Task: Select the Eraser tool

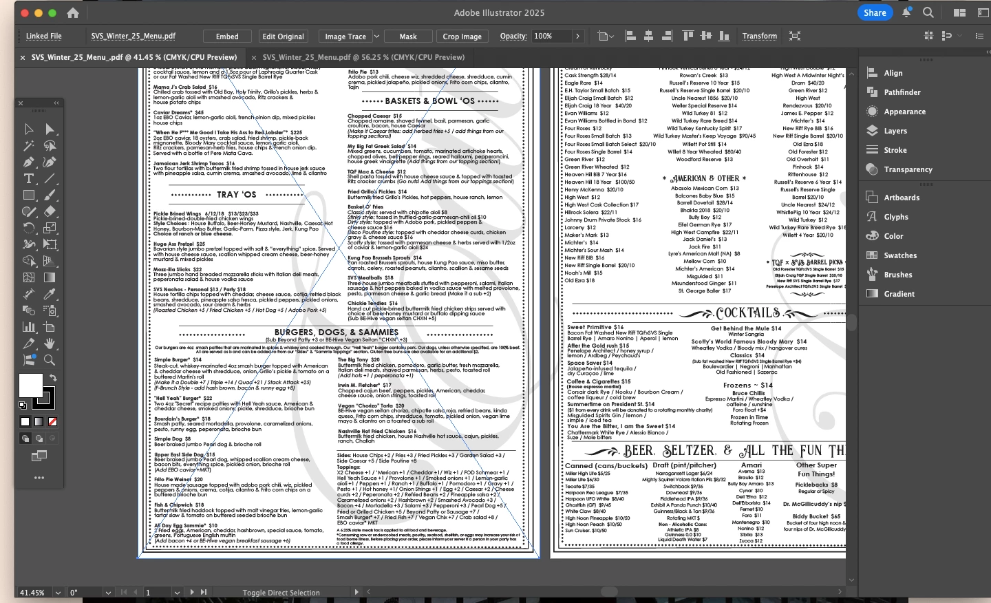Action: click(50, 211)
